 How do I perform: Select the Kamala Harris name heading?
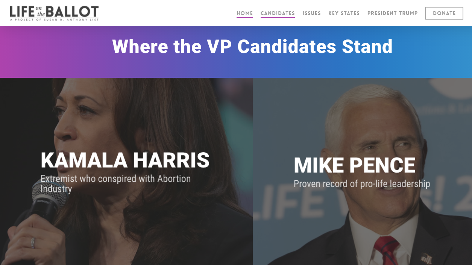click(125, 160)
